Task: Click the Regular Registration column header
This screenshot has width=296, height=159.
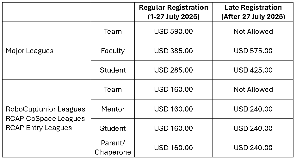Action: (x=173, y=12)
